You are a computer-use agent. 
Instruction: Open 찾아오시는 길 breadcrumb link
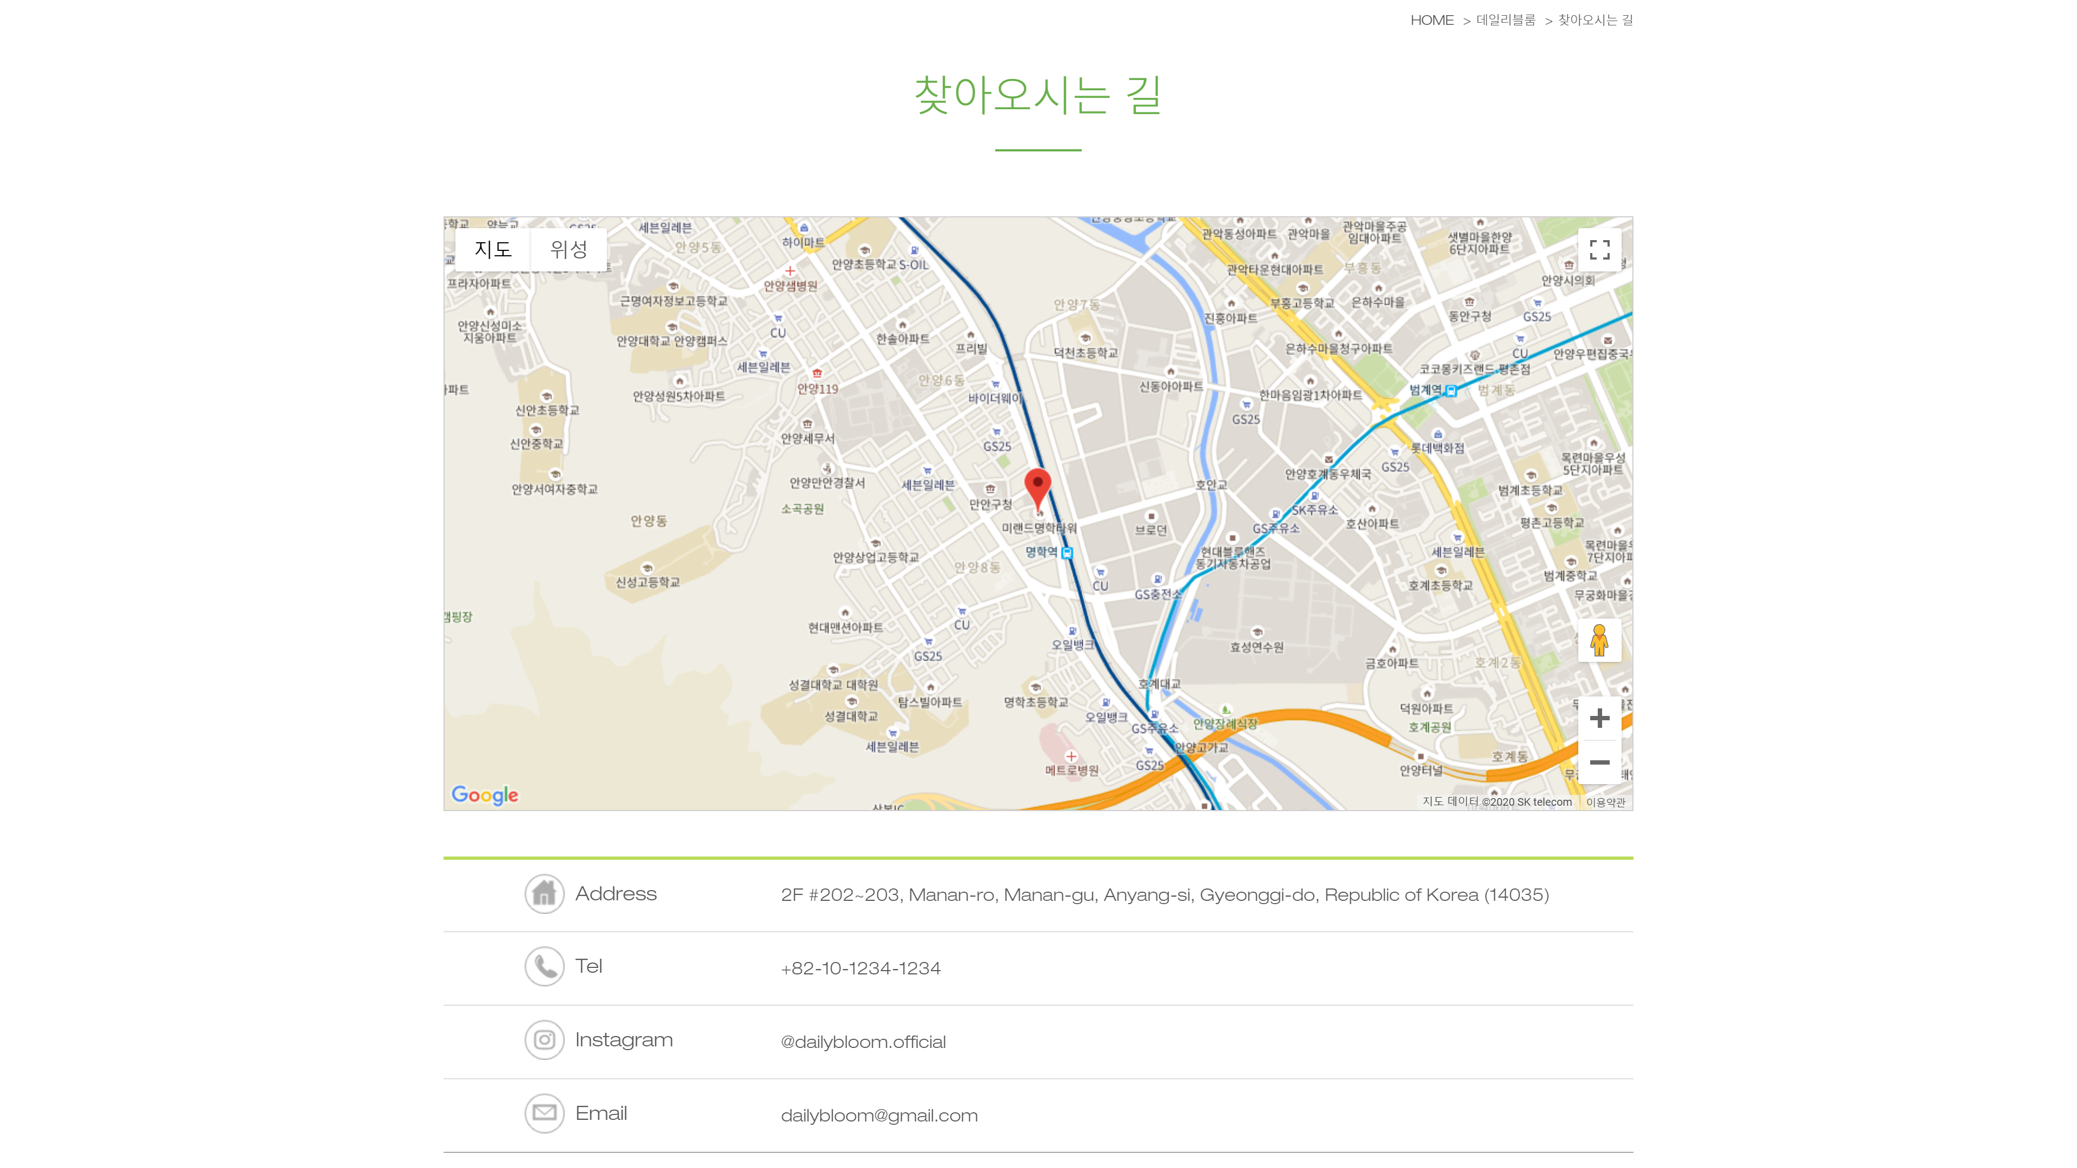1596,20
